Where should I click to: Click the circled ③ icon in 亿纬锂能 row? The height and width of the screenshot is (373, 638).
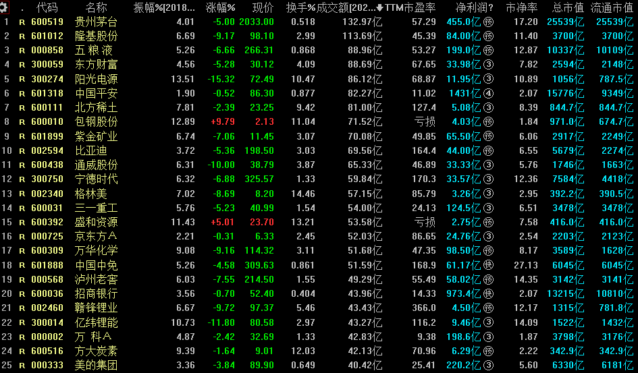[488, 322]
